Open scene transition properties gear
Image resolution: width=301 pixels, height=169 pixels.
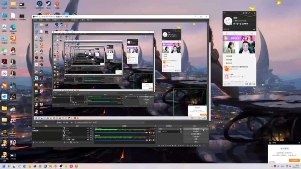point(181,129)
